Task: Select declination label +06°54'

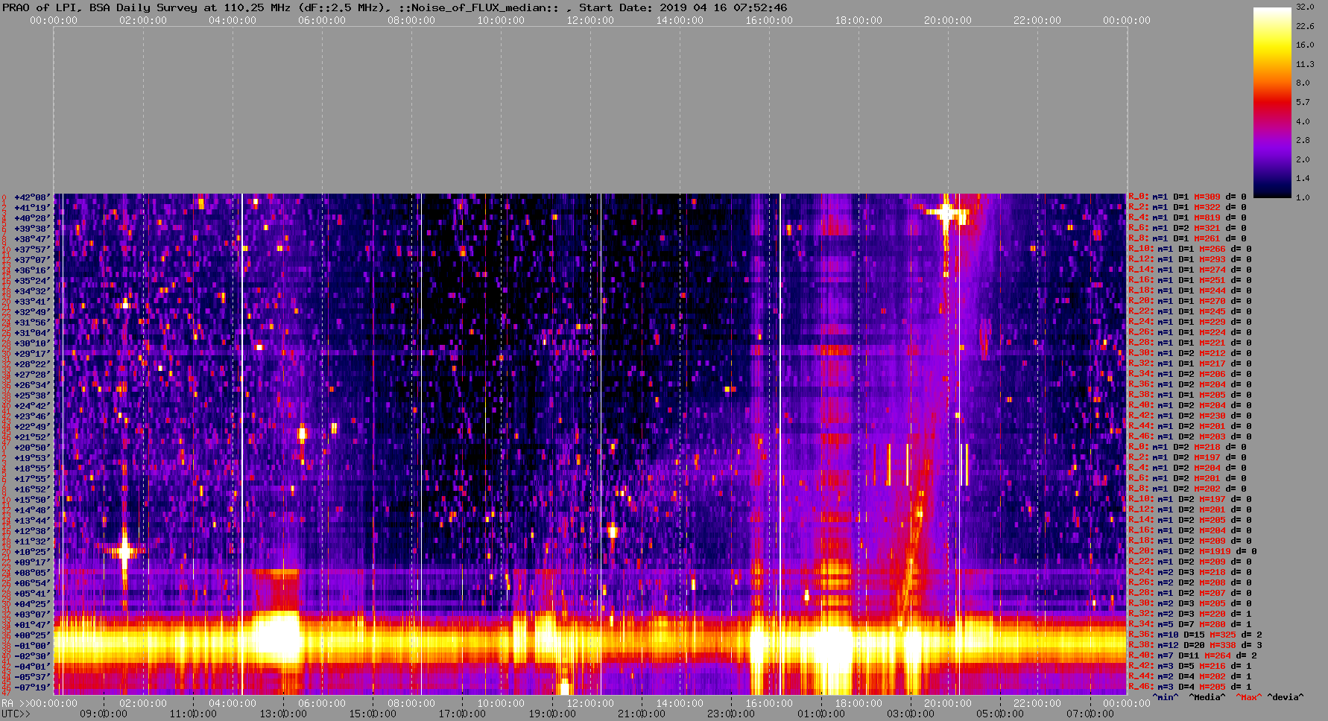Action: tap(32, 583)
